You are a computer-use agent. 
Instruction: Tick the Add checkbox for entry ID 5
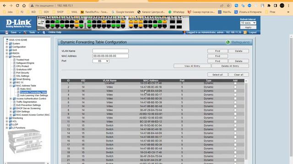click(x=235, y=98)
